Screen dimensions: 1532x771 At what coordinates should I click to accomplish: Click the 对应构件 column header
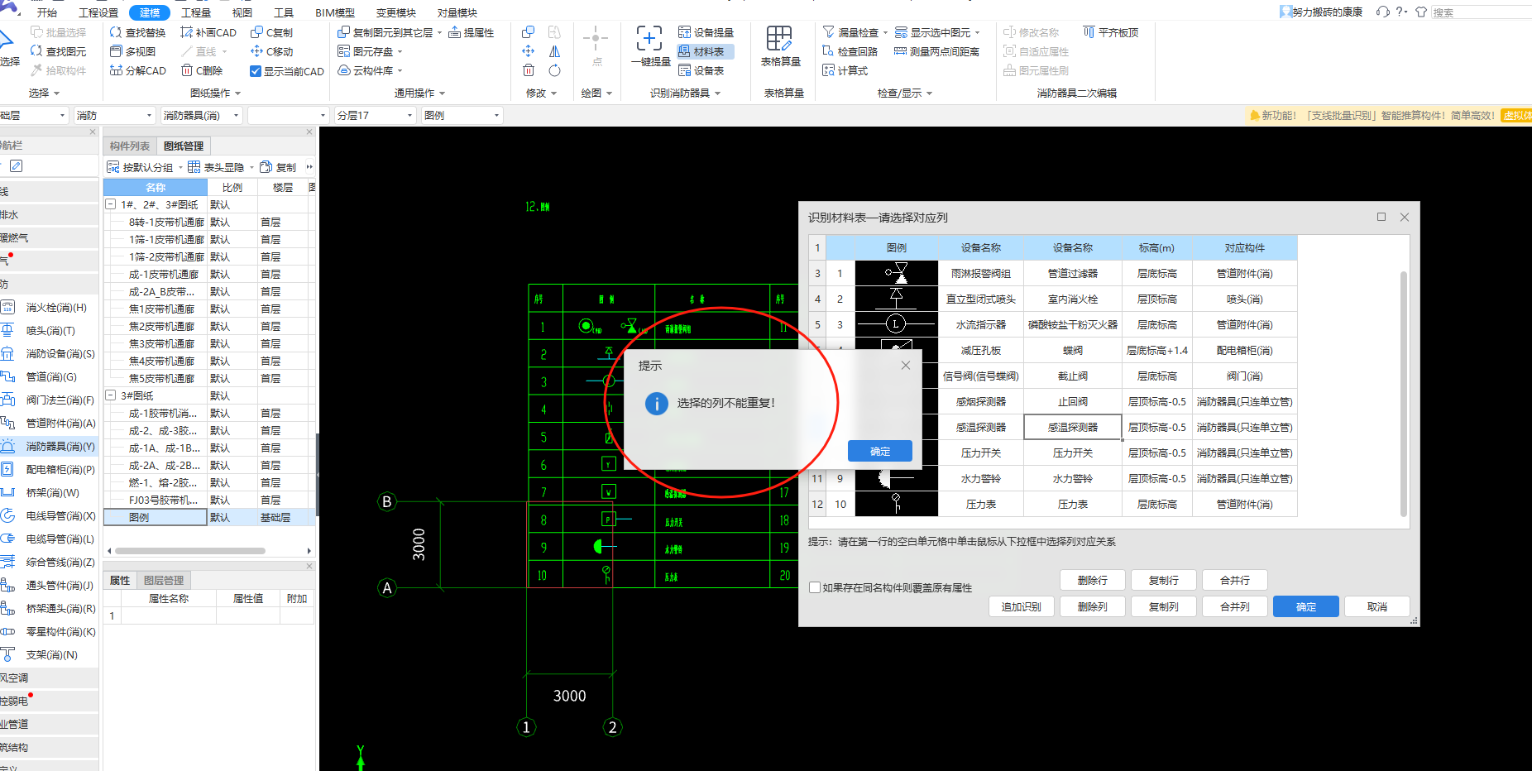coord(1245,247)
